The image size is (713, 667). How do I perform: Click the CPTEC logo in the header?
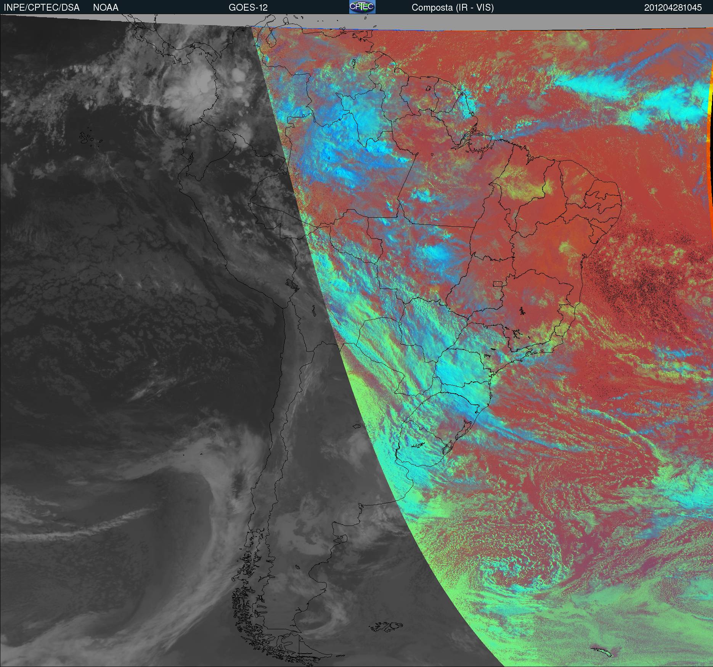(x=362, y=7)
